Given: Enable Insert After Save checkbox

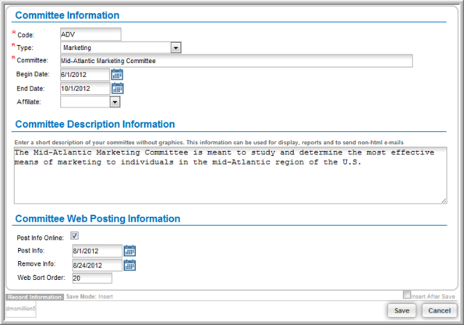Looking at the screenshot, I should pos(407,295).
